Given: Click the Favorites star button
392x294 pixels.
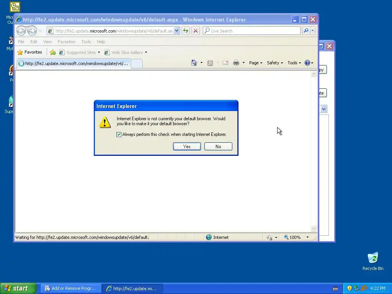Looking at the screenshot, I should tap(29, 52).
